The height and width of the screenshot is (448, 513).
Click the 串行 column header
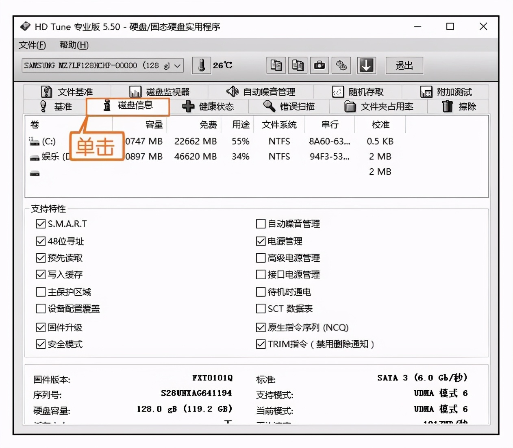pyautogui.click(x=330, y=125)
